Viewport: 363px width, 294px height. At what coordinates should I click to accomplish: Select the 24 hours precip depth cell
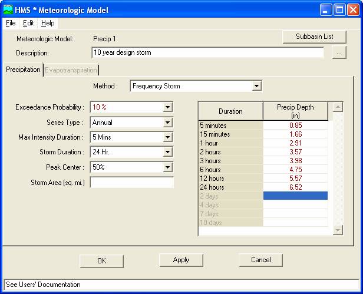295,187
